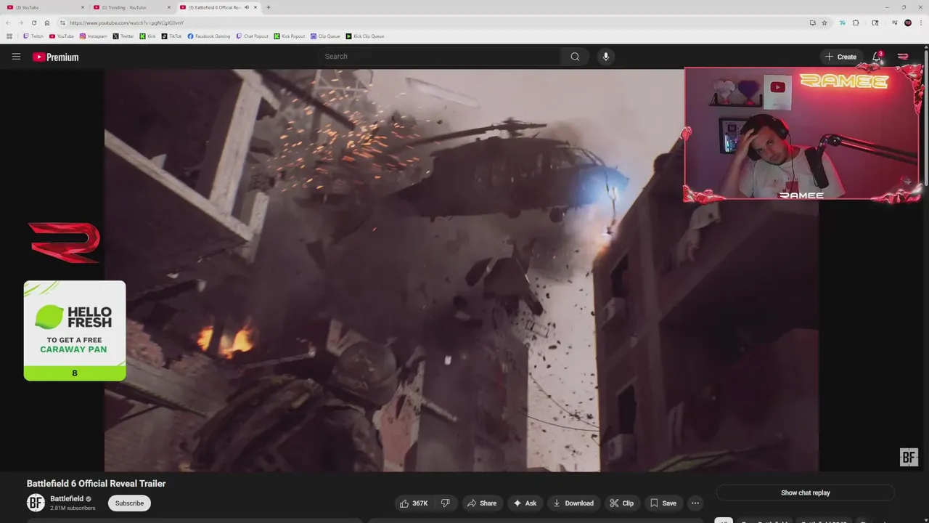View site information icon in address bar
The image size is (929, 523).
point(63,23)
